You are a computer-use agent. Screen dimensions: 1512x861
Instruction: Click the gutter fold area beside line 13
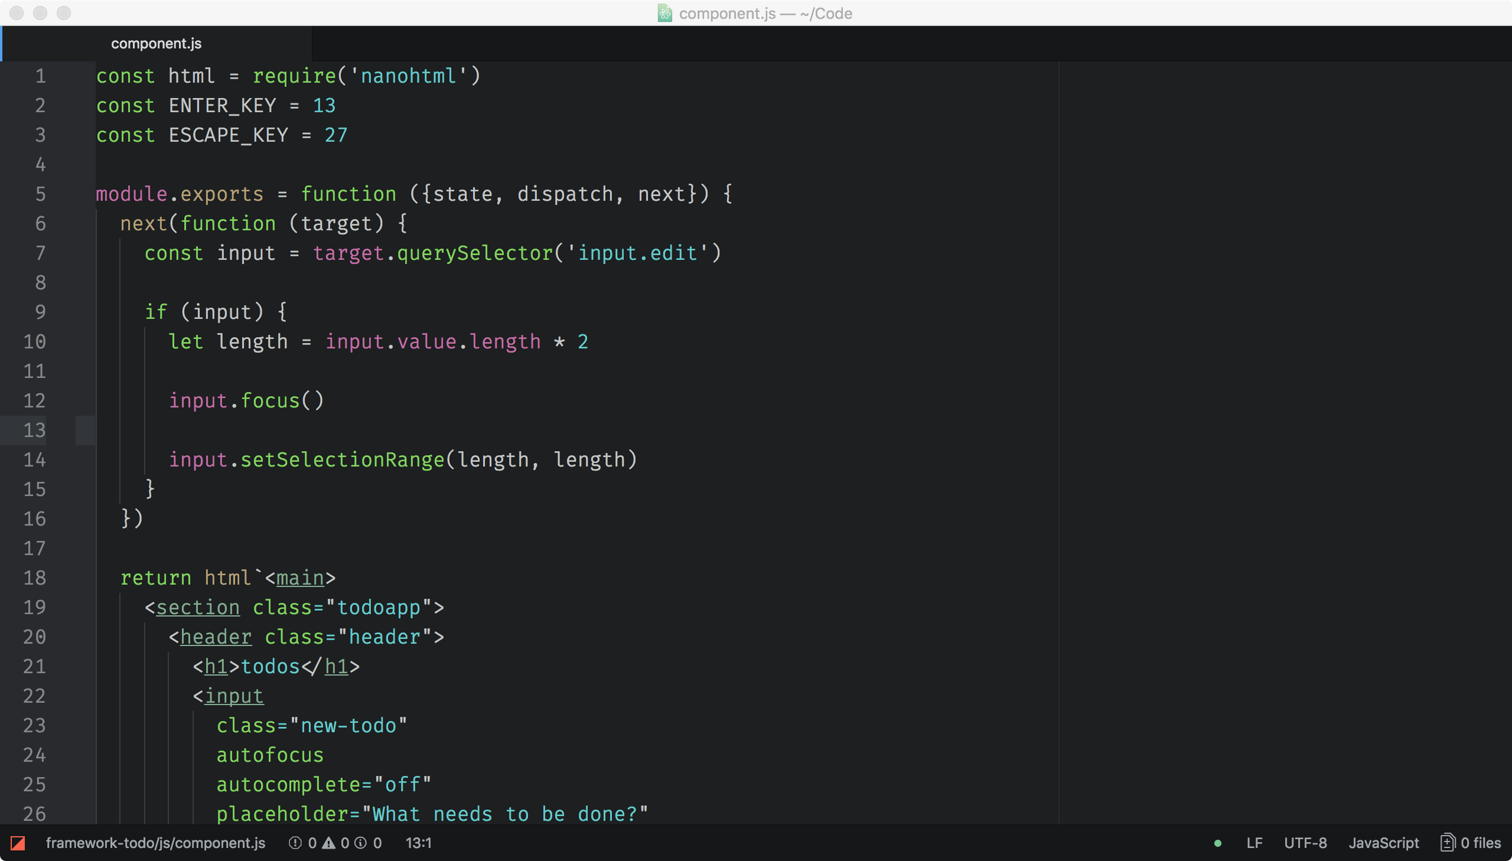[85, 430]
